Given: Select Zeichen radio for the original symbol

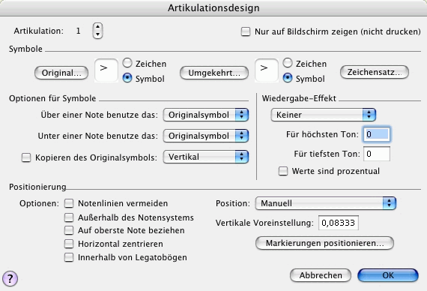Looking at the screenshot, I should (127, 63).
